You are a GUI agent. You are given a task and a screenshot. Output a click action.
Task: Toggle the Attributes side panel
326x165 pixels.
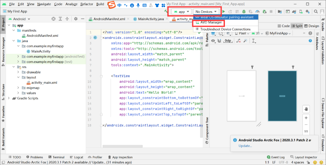pyautogui.click(x=317, y=42)
